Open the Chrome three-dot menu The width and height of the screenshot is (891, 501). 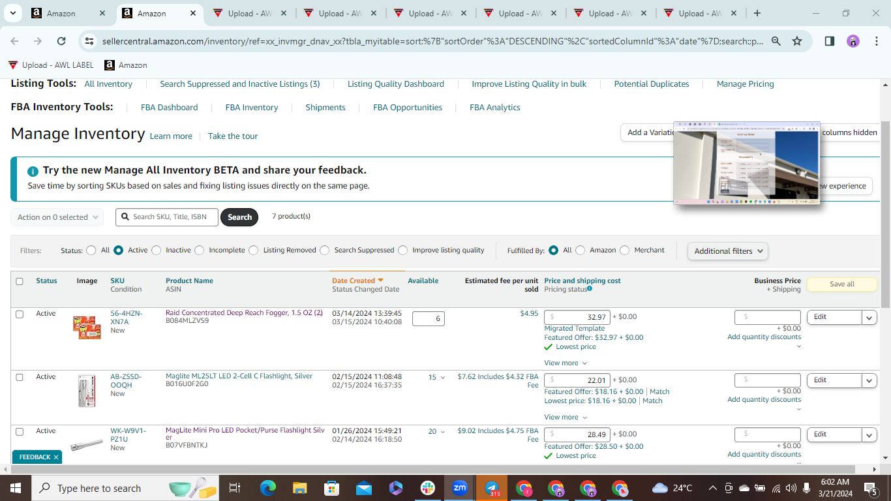pyautogui.click(x=876, y=41)
